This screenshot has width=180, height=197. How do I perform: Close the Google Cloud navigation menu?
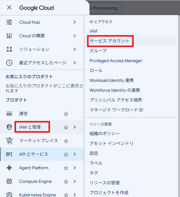9,7
